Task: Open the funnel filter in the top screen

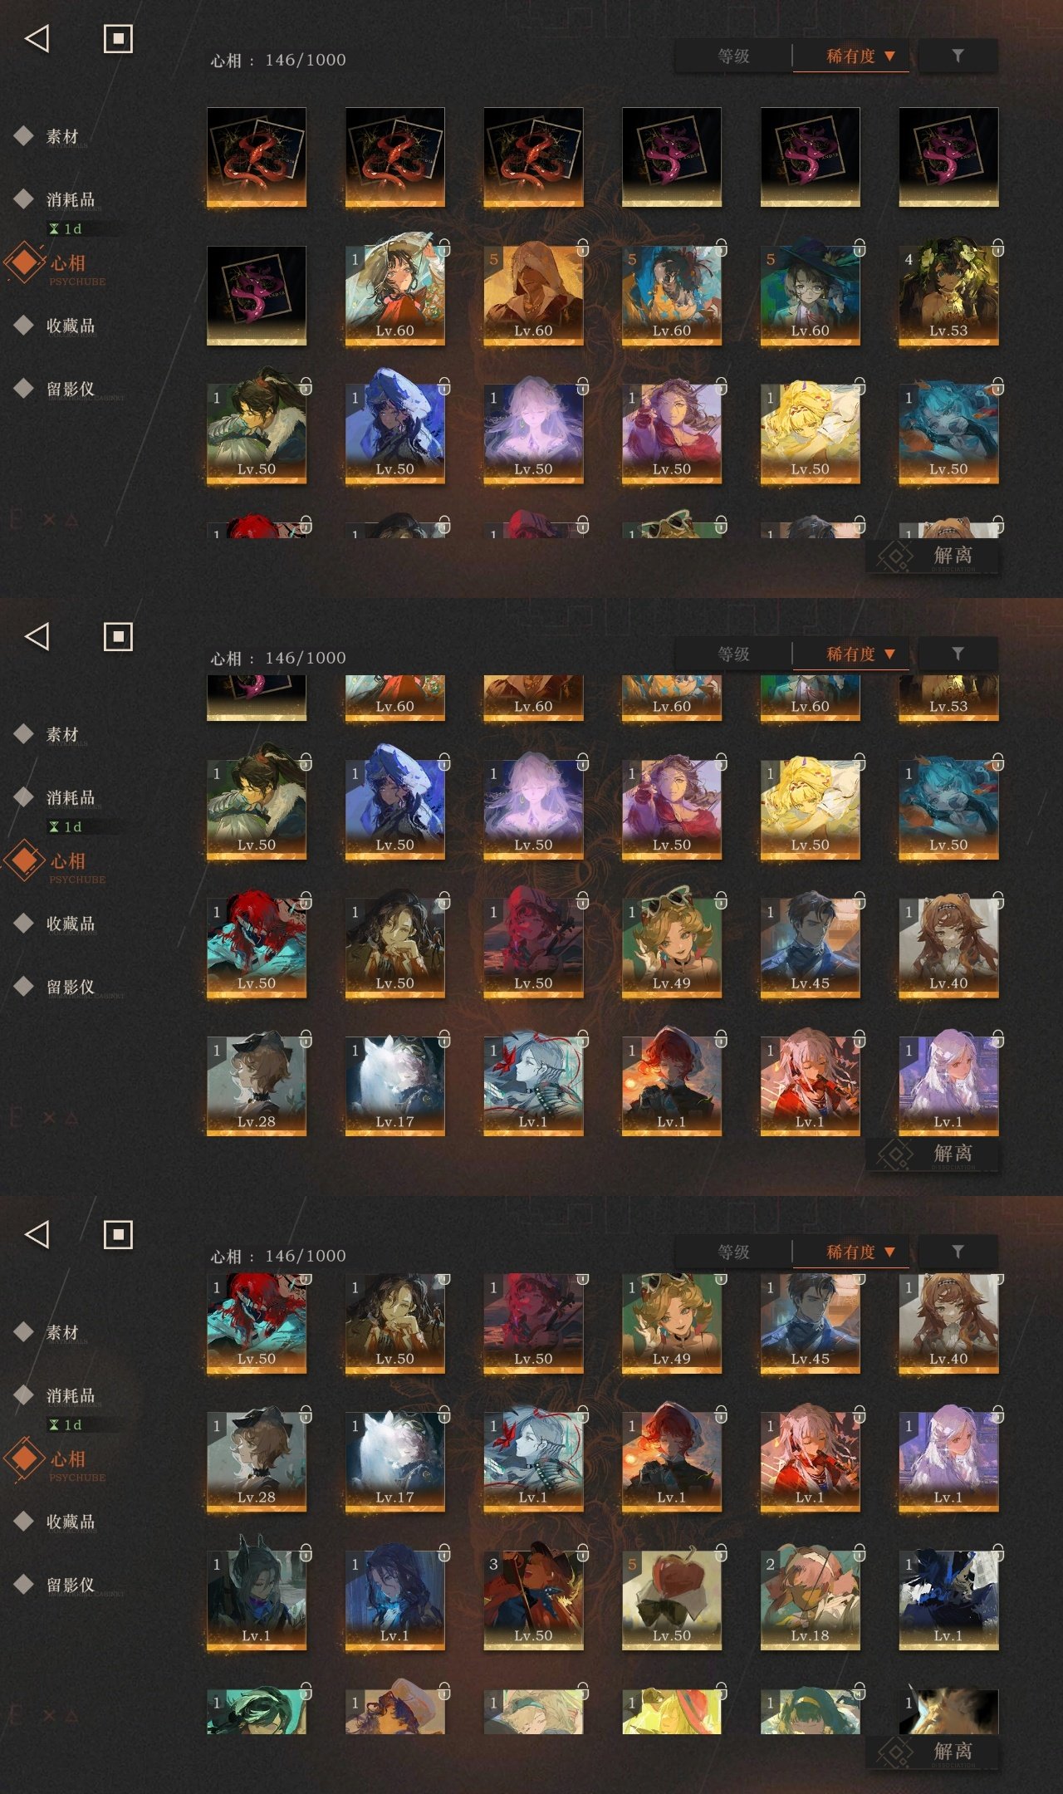Action: point(958,56)
